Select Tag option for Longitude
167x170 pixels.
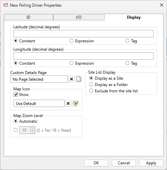pos(127,63)
